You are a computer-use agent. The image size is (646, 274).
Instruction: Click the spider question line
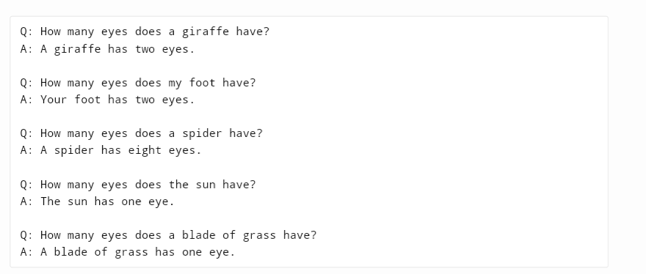(x=141, y=133)
